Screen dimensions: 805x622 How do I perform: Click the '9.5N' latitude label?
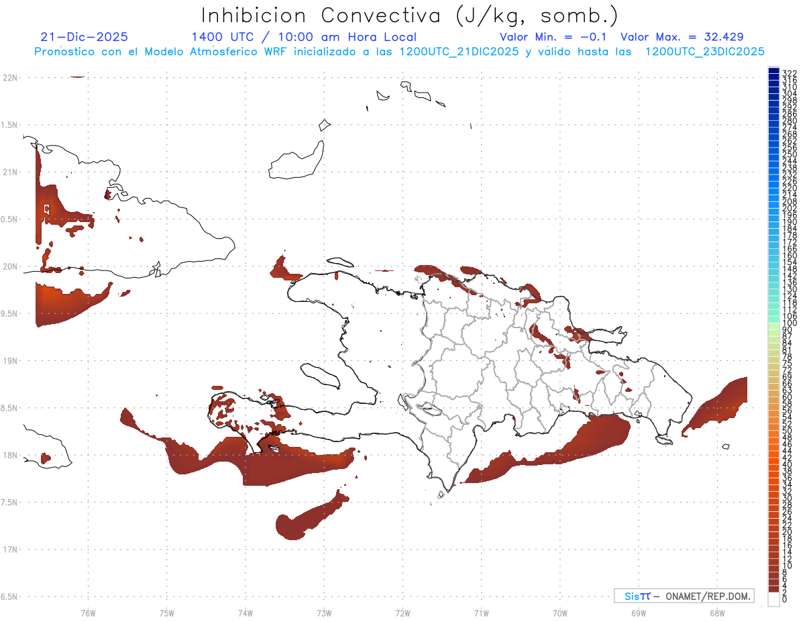(x=10, y=313)
